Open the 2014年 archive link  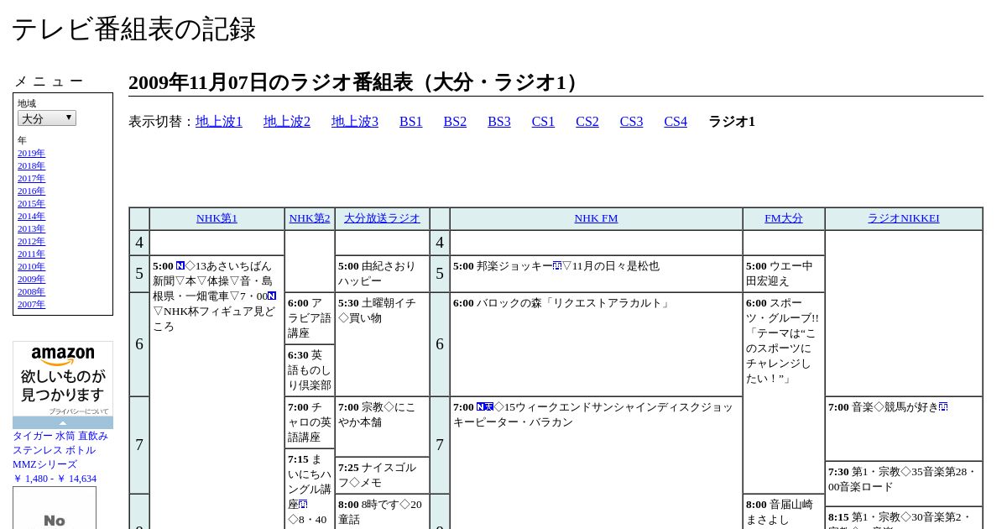click(31, 216)
